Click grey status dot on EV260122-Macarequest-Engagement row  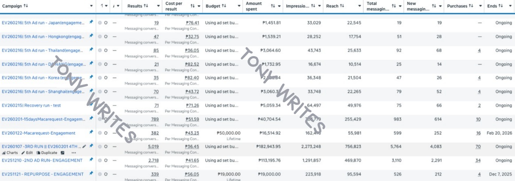pyautogui.click(x=100, y=133)
